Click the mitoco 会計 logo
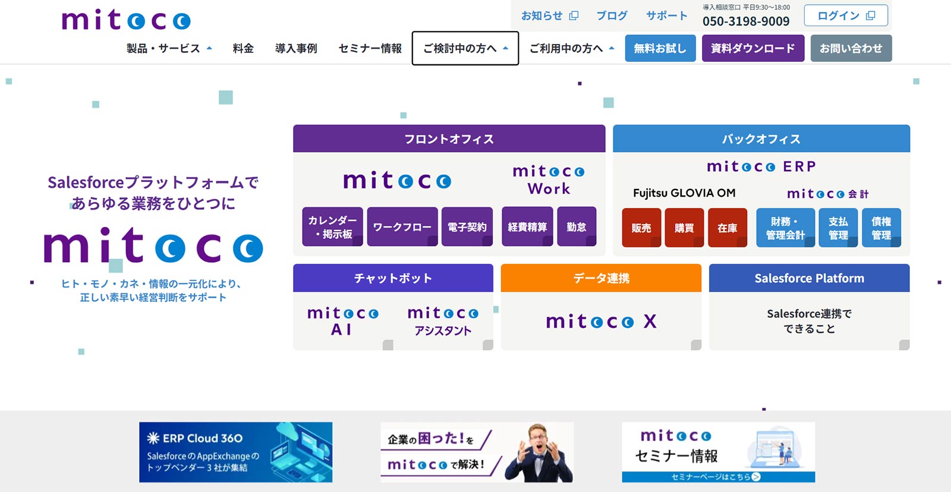This screenshot has height=492, width=951. (x=828, y=194)
